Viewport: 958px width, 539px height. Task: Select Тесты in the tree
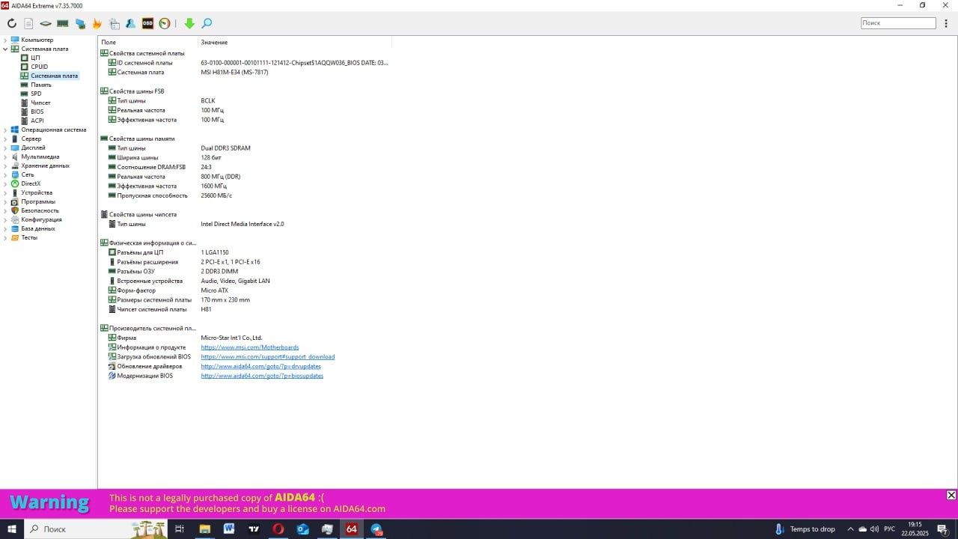coord(29,237)
